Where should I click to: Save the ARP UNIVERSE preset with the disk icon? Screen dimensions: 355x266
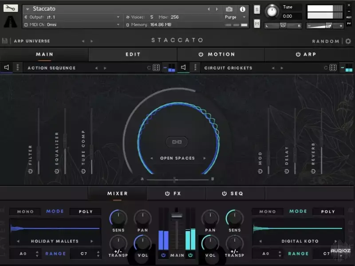pyautogui.click(x=5, y=41)
